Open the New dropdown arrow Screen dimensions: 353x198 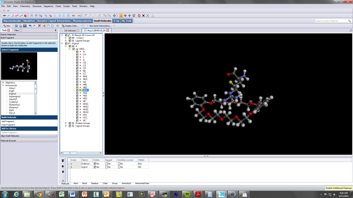pos(13,26)
